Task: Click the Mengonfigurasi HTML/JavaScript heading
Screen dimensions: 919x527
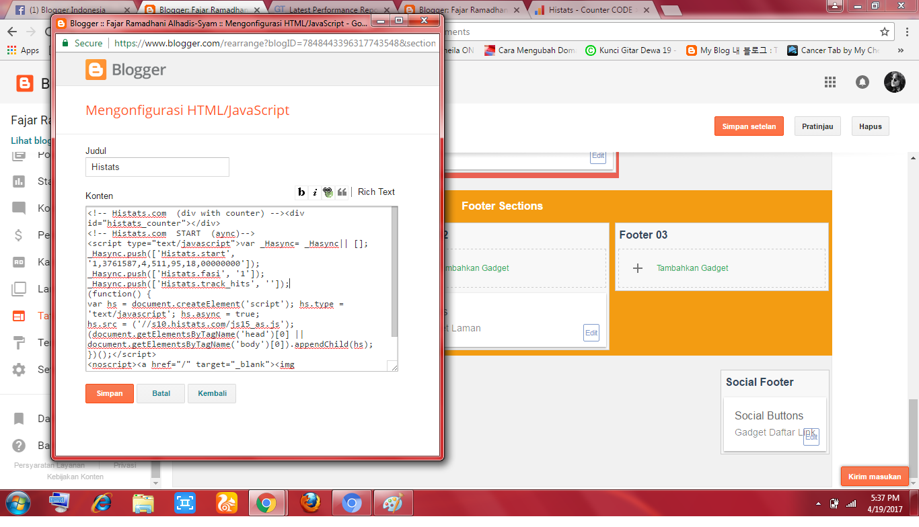Action: [188, 110]
